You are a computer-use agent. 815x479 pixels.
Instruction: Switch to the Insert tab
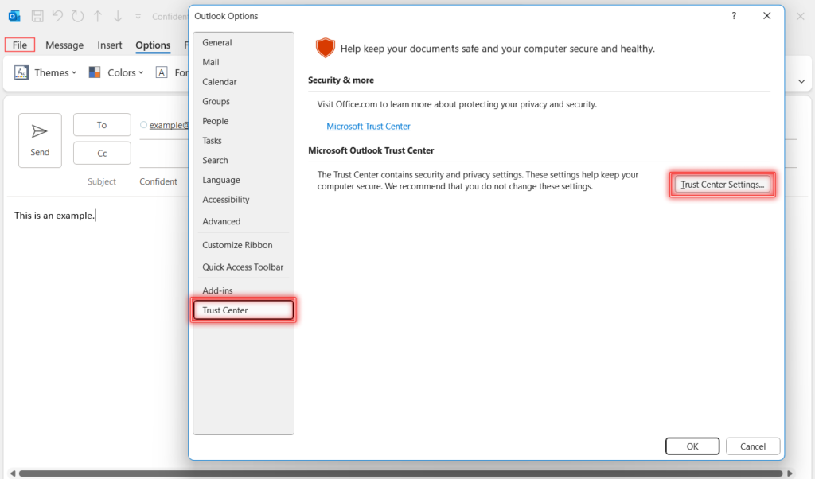click(110, 45)
